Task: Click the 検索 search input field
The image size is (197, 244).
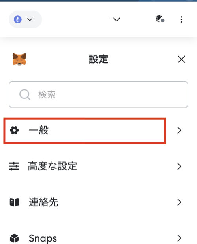Action: point(99,95)
